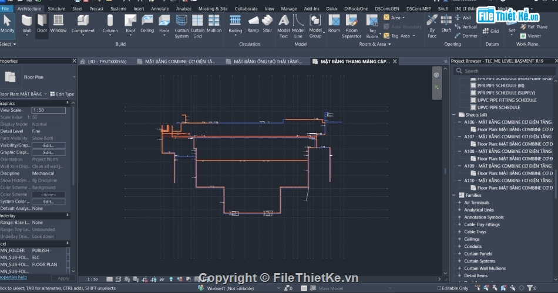Place a Room with the Room tool
The width and height of the screenshot is (558, 293).
pos(334,24)
